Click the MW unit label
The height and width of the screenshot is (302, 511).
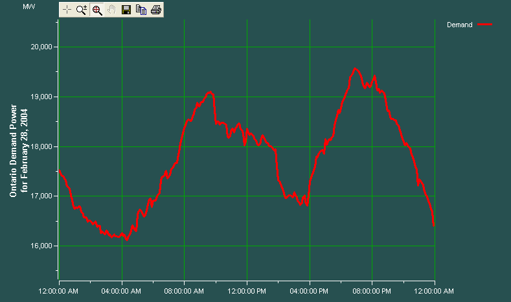coord(30,6)
